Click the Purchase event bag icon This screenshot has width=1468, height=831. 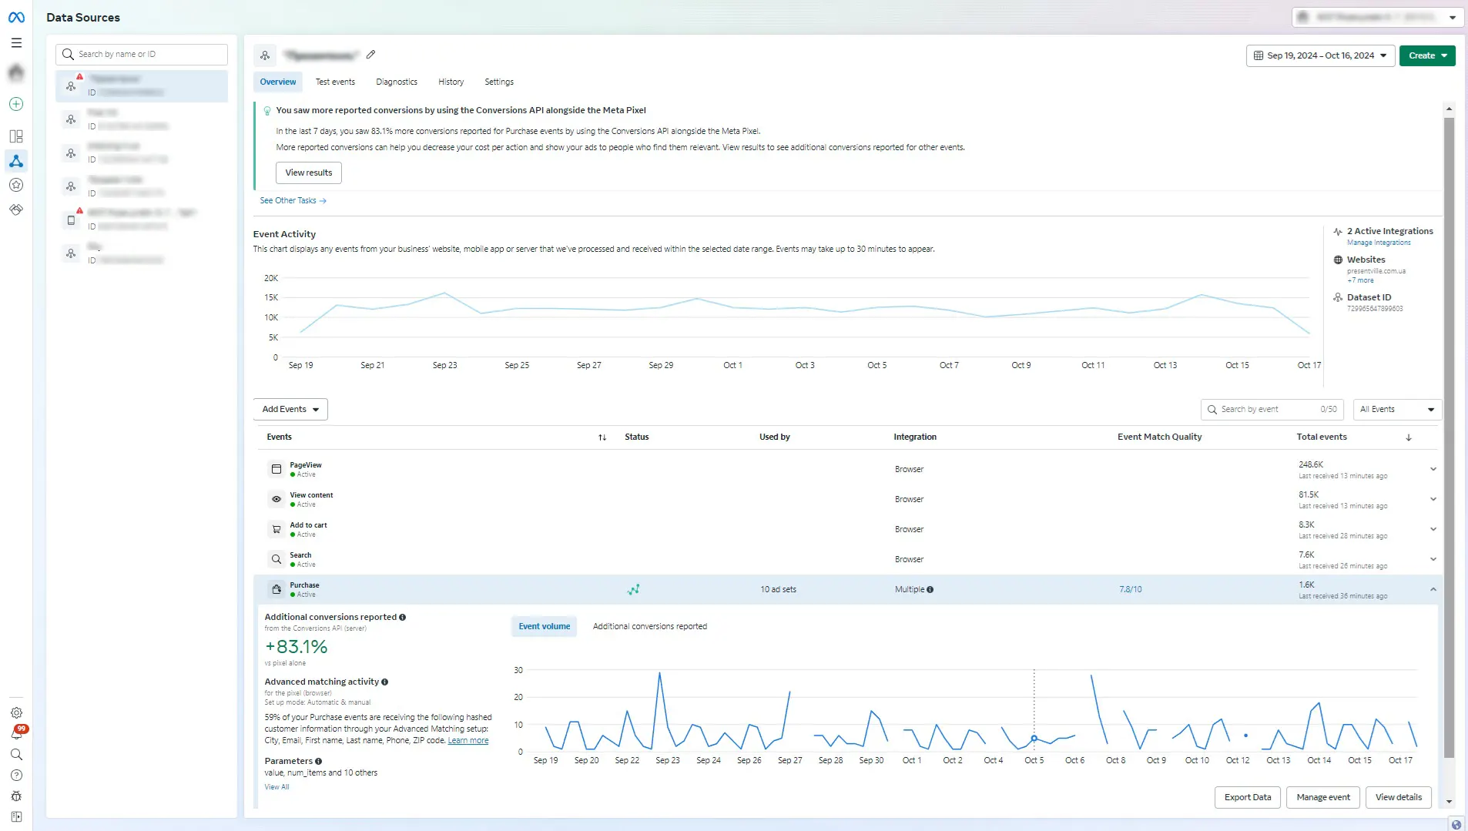click(277, 589)
